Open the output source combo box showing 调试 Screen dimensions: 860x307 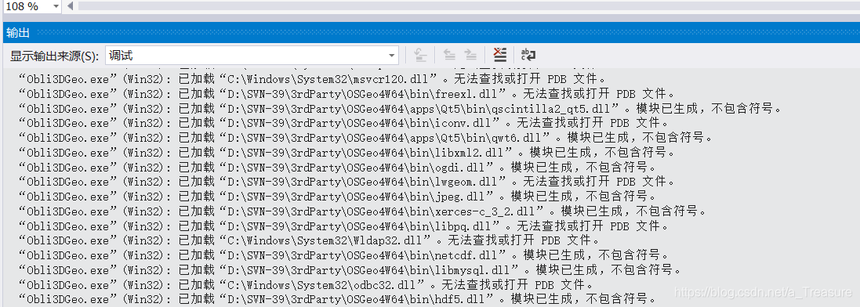click(x=252, y=56)
